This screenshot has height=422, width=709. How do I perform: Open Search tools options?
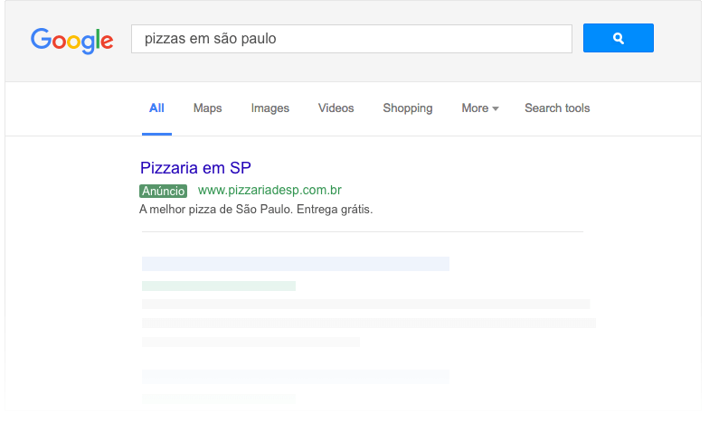tap(557, 108)
